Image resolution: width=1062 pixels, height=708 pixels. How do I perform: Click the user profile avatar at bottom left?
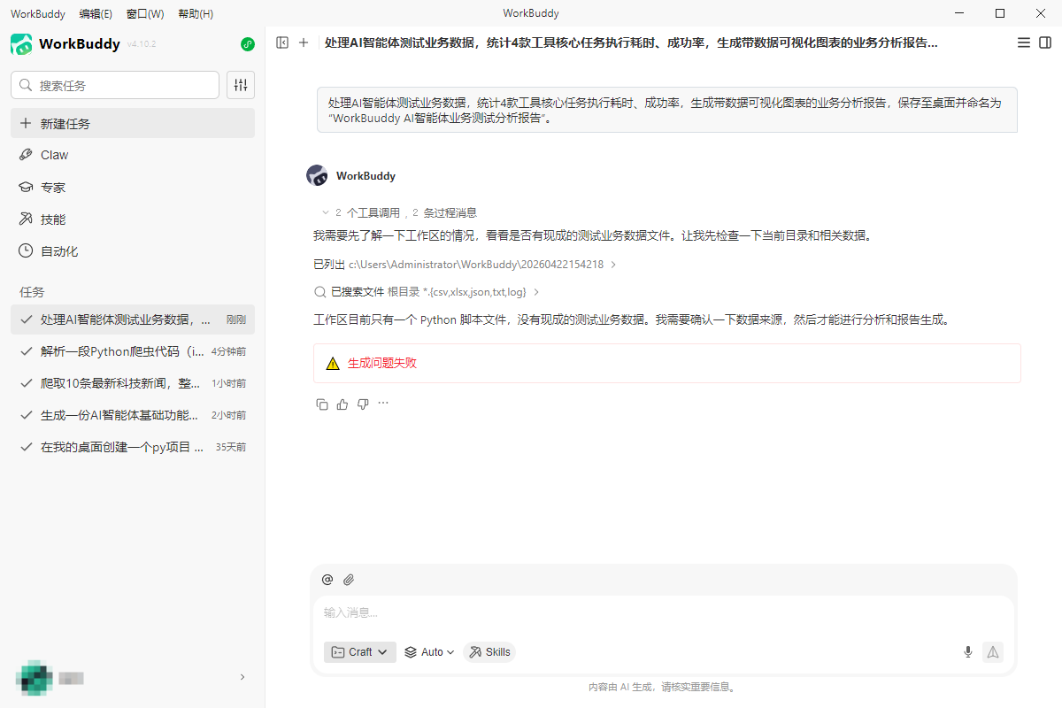pos(34,677)
